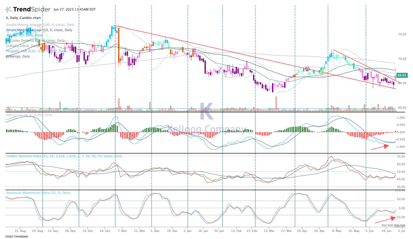This screenshot has width=413, height=239.
Task: Click the McGinley Dynamic legend label
Action: [35, 41]
